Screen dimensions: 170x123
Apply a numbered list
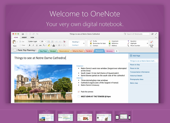click(52, 42)
